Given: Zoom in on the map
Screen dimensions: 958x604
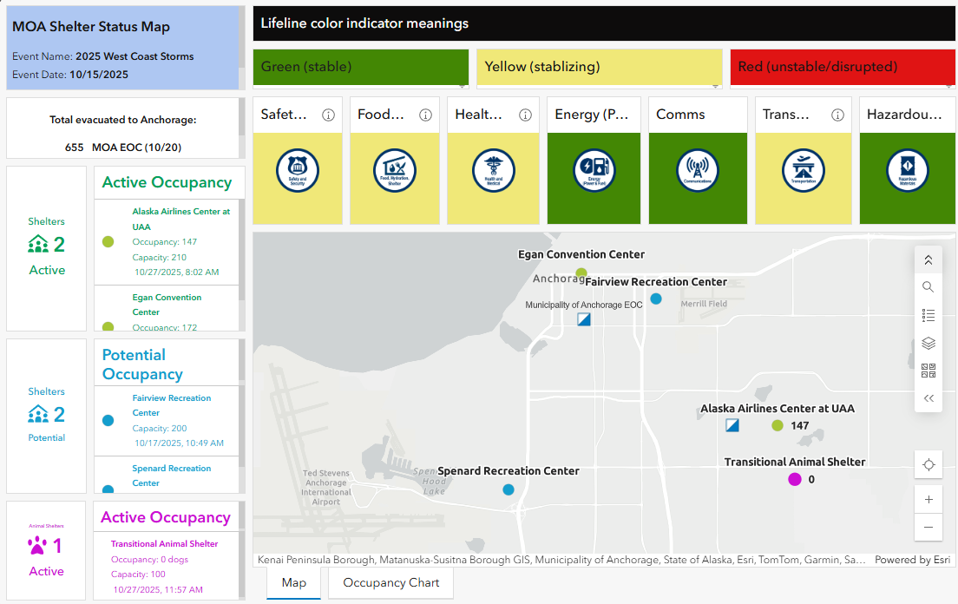Looking at the screenshot, I should pos(928,500).
